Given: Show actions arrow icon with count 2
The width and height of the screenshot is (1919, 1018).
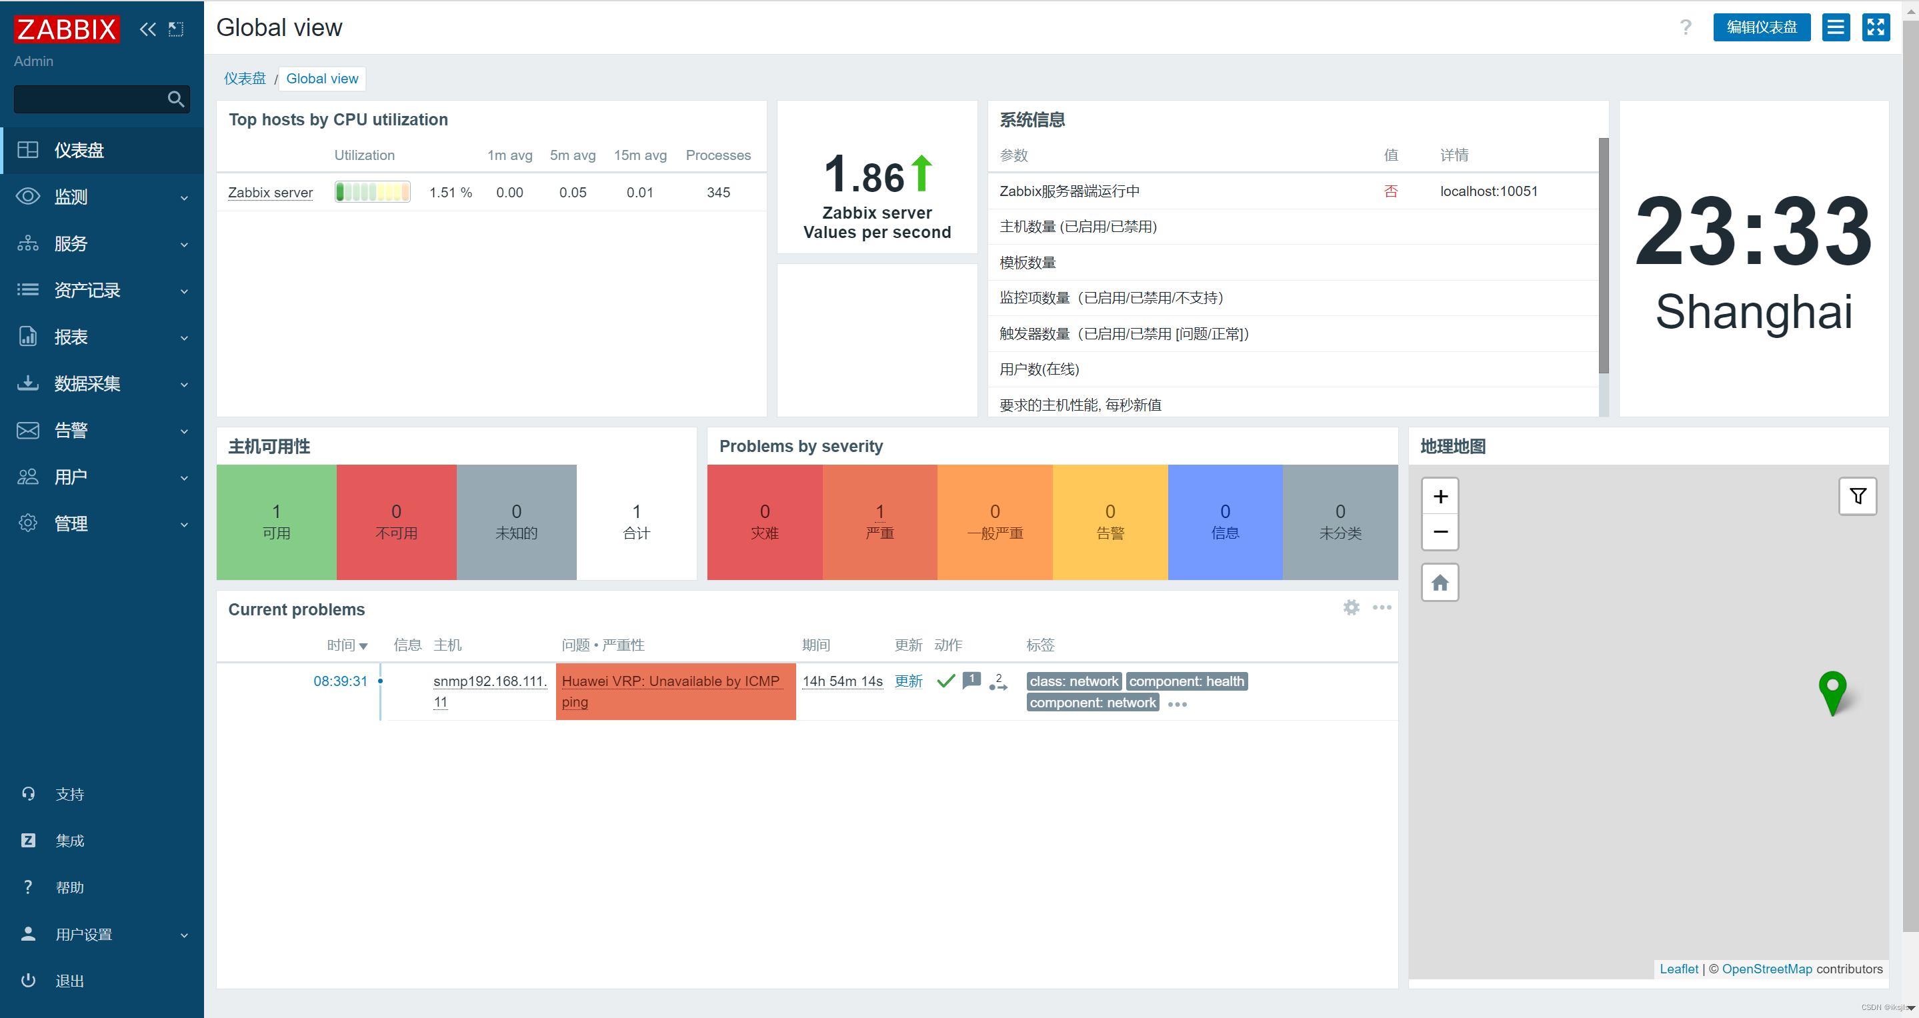Looking at the screenshot, I should point(998,681).
